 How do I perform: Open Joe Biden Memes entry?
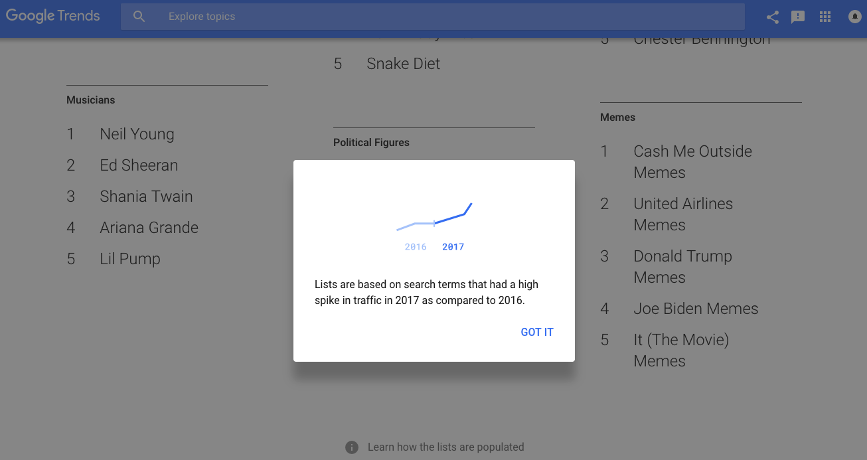coord(696,309)
